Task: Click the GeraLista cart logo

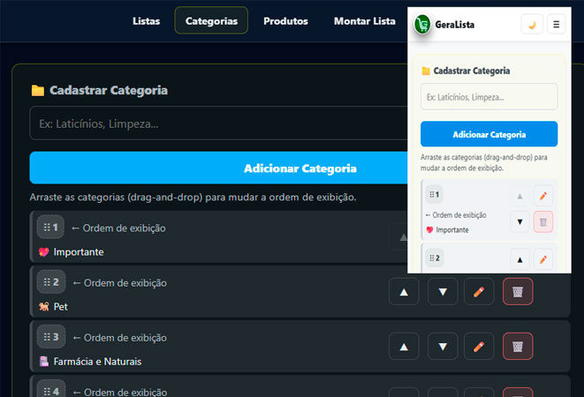Action: (422, 24)
